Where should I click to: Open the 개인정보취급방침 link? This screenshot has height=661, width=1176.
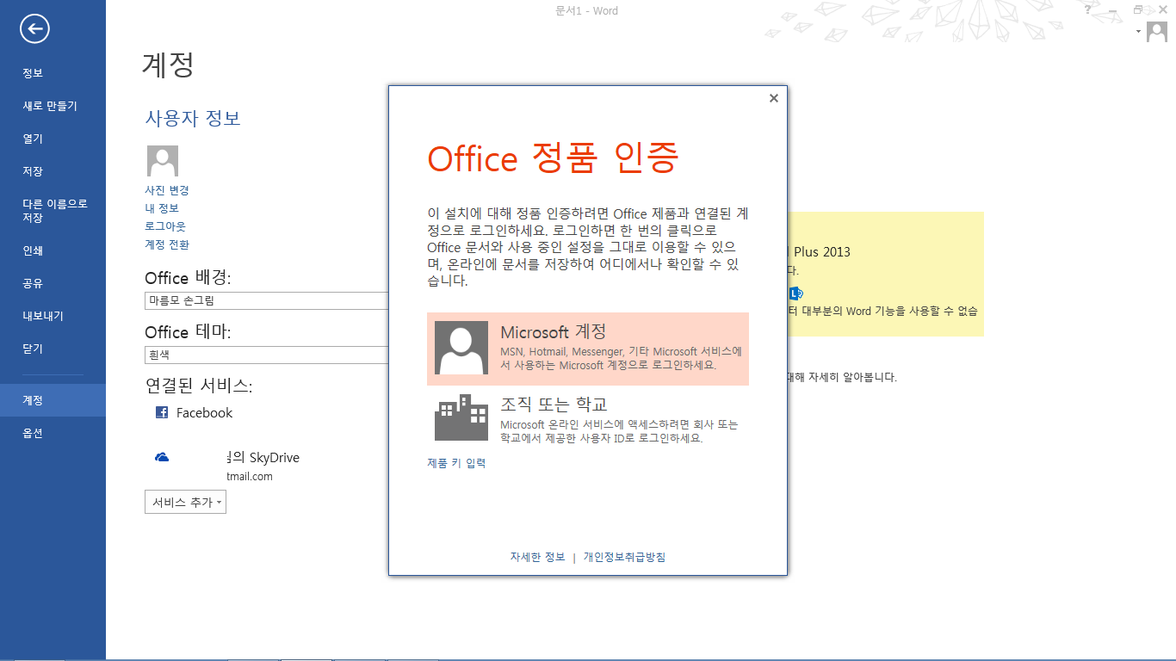[624, 557]
